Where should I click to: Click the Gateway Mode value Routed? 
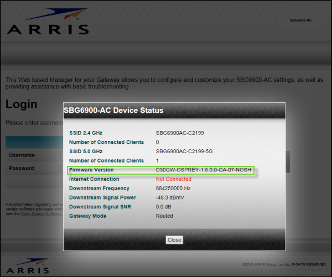[165, 216]
